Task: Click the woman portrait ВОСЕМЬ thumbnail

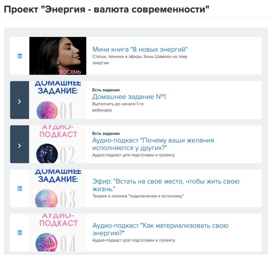Action: 58,56
